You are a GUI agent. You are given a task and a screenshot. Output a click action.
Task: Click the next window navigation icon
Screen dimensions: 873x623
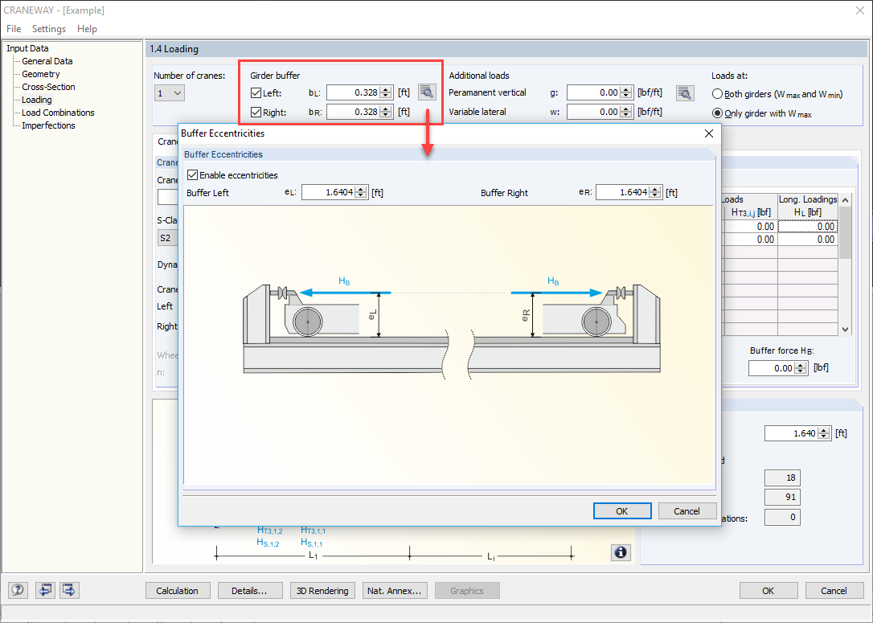coord(68,590)
